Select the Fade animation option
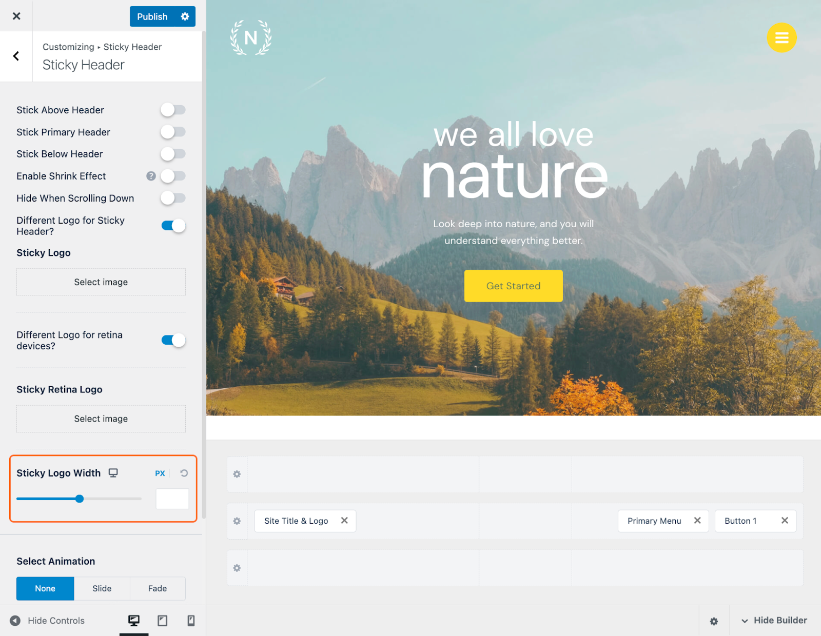 pyautogui.click(x=158, y=588)
